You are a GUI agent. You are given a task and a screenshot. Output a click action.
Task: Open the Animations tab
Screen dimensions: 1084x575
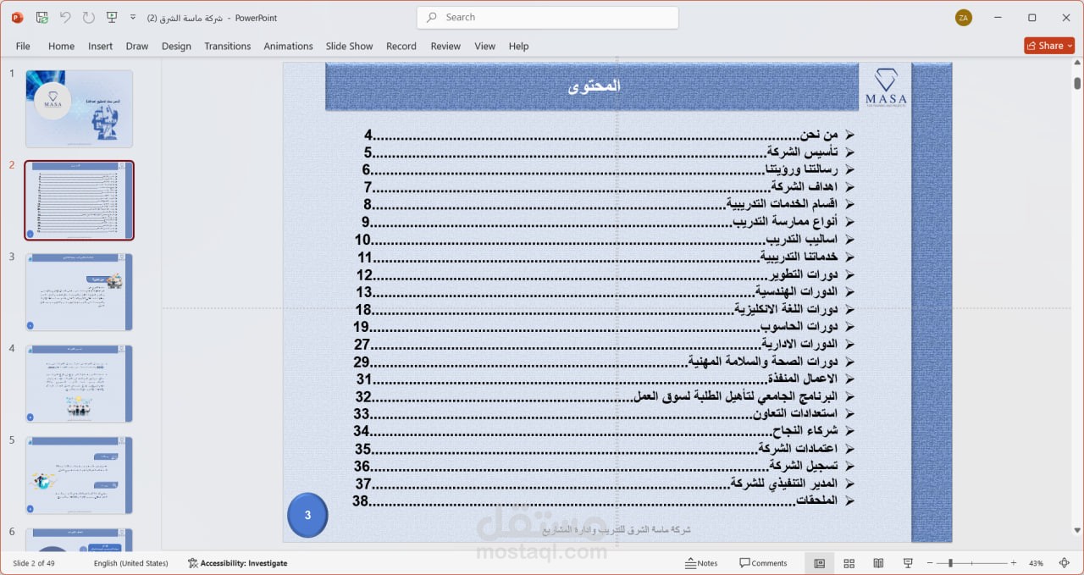click(x=288, y=46)
